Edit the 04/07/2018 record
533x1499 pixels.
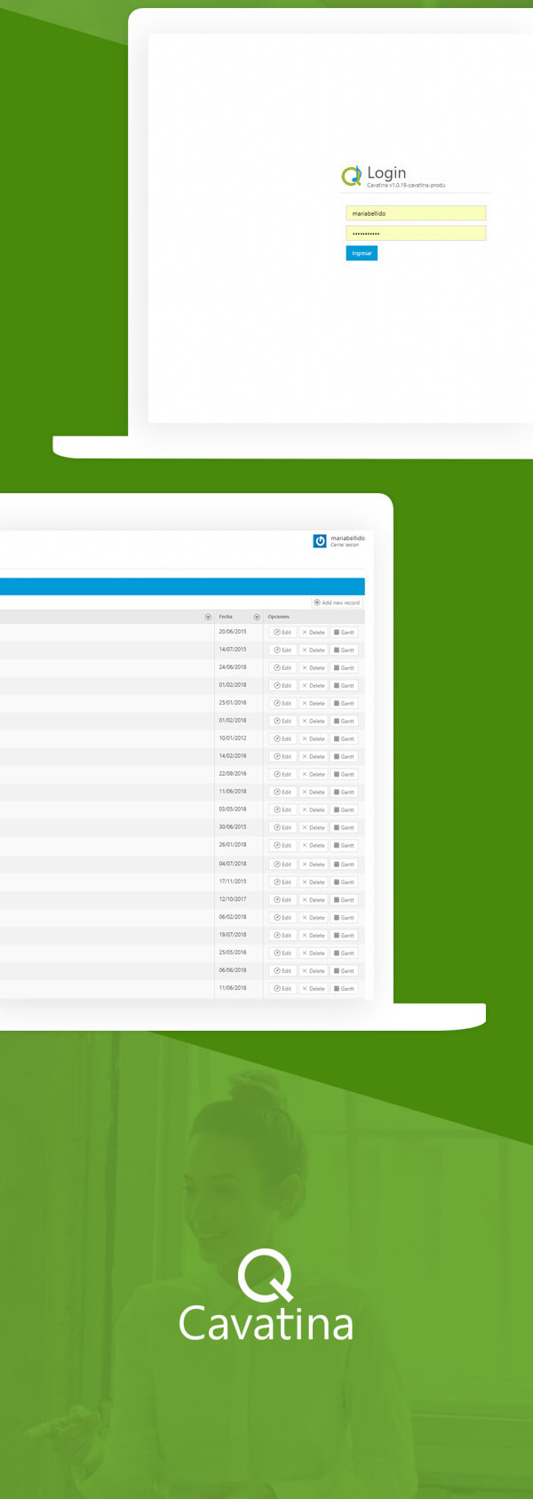point(282,865)
